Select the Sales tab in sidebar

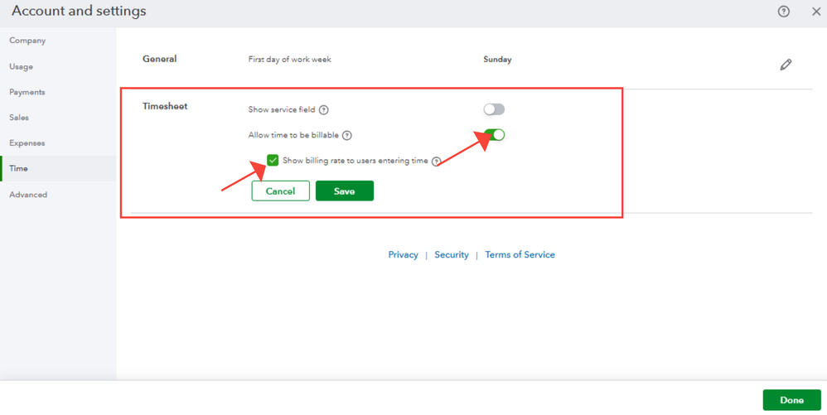coord(19,118)
